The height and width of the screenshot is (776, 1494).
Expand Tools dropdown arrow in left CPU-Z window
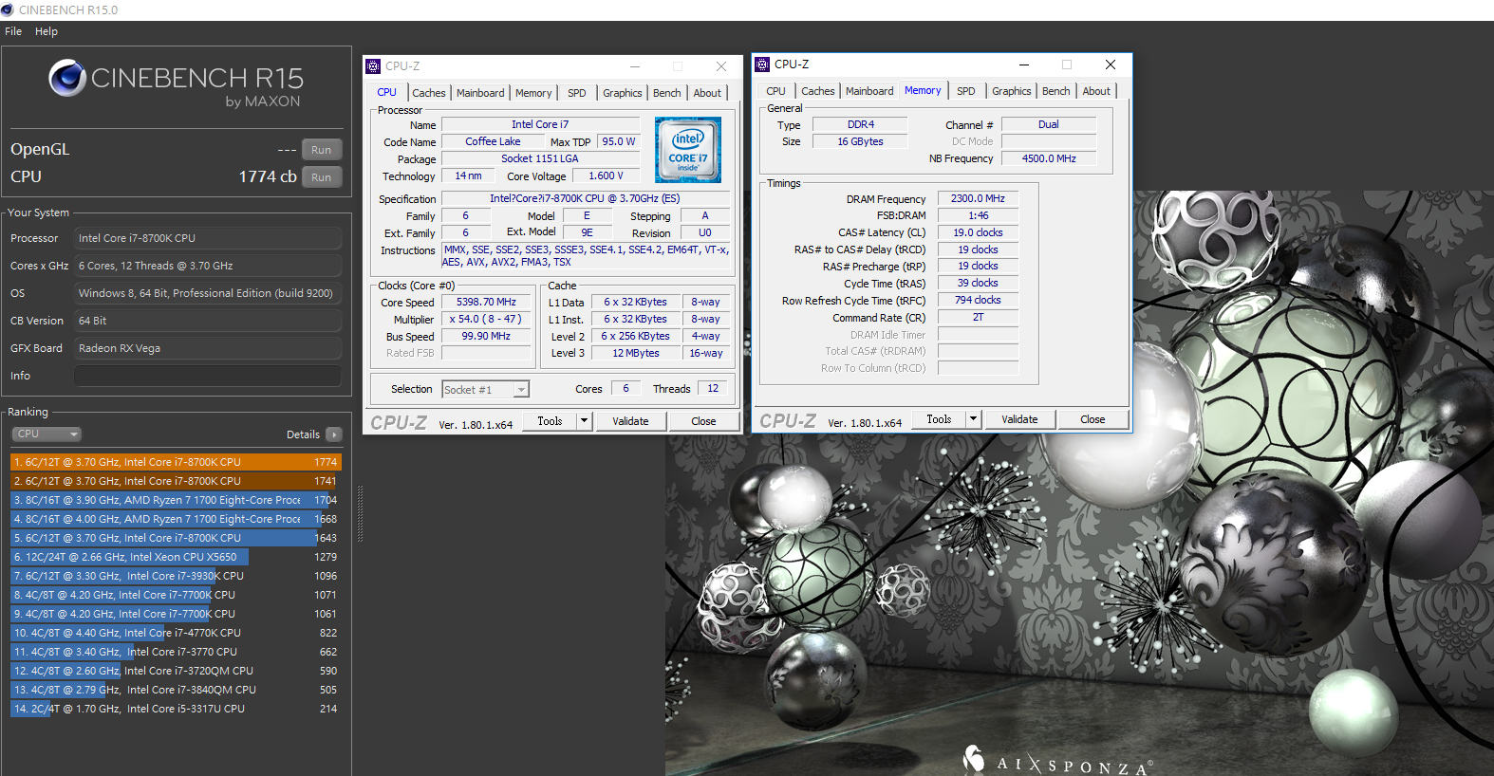pos(585,421)
